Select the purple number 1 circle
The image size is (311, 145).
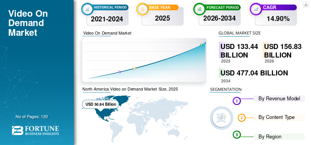tap(236, 101)
